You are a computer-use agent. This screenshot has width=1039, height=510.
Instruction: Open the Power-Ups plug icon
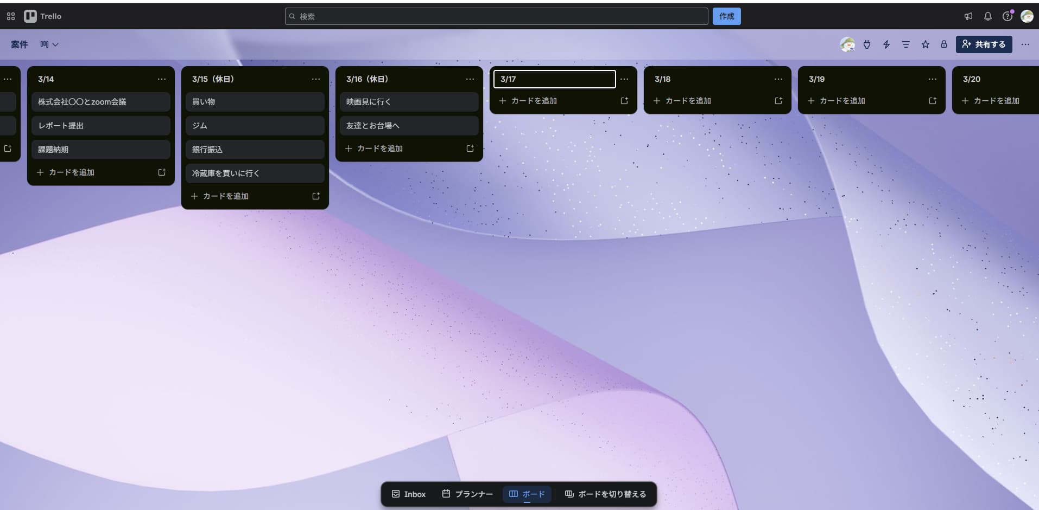(867, 44)
